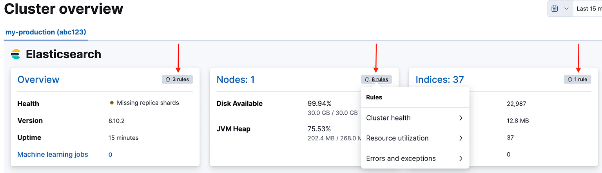
Task: Open Machine learning jobs link
Action: [53, 155]
